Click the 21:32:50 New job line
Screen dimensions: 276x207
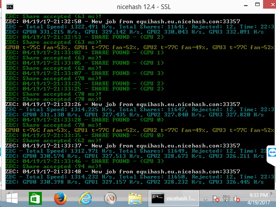pos(122,22)
